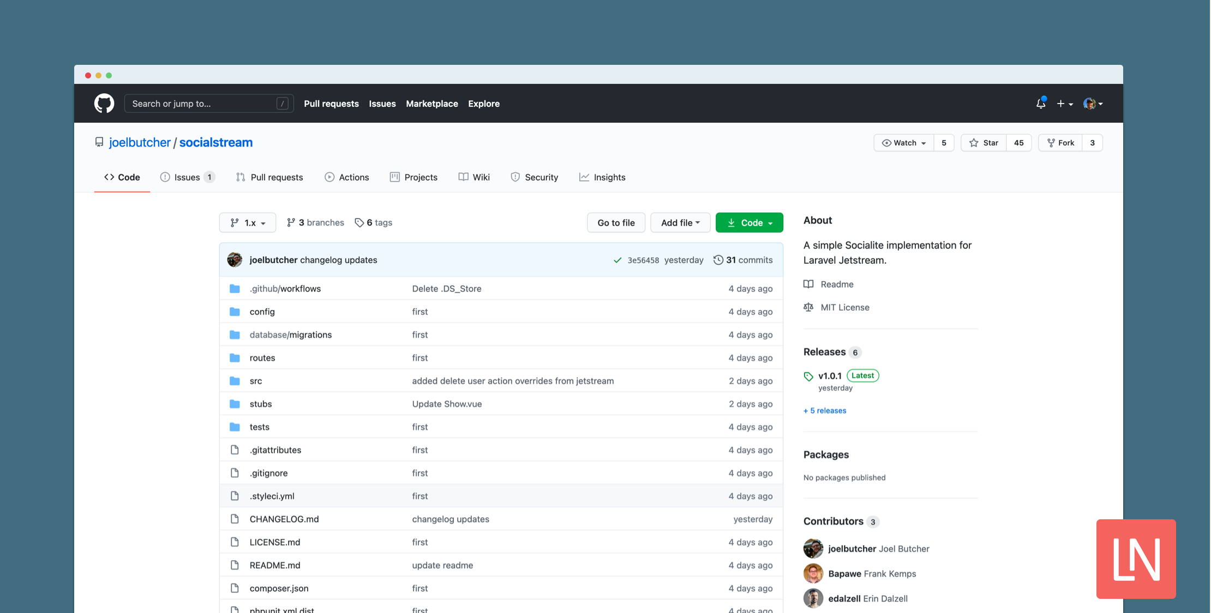Open the notifications bell
The width and height of the screenshot is (1211, 613).
1041,104
